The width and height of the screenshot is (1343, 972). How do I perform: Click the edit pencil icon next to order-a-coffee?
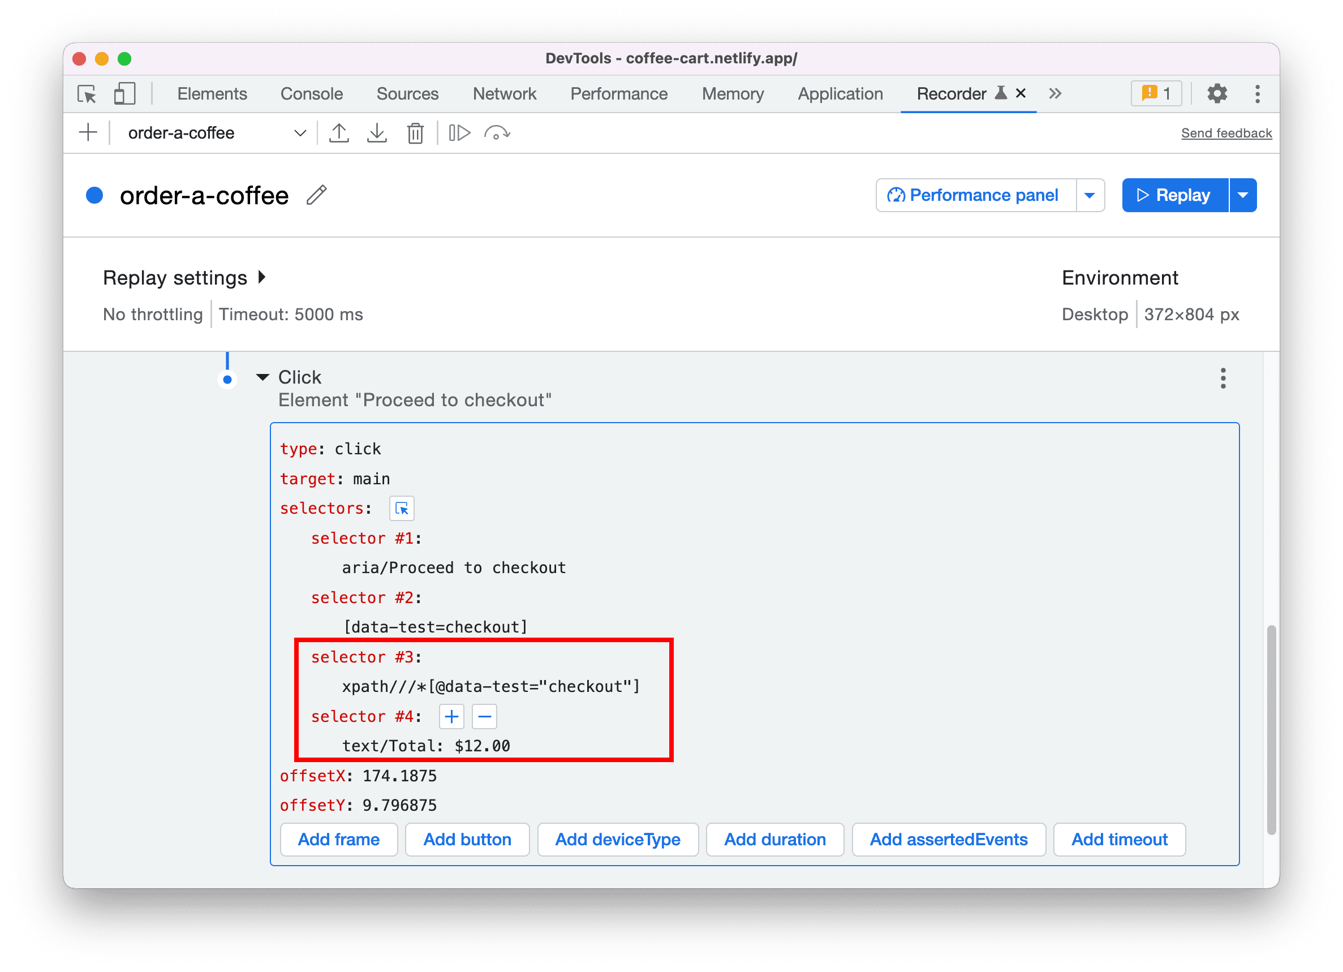pos(318,194)
